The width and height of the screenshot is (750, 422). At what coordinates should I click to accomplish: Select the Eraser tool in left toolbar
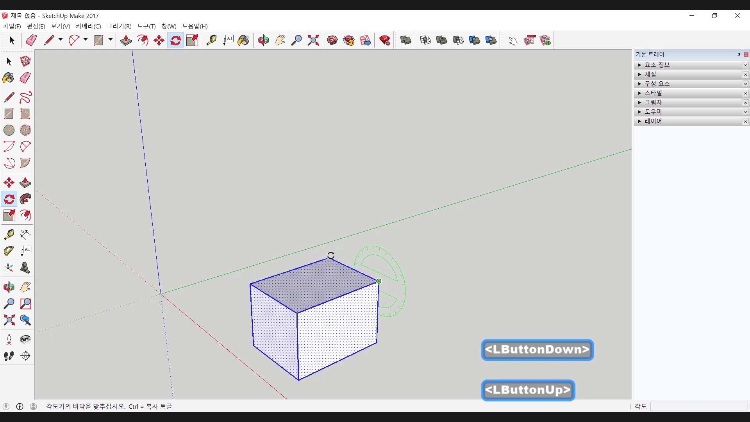[x=25, y=78]
